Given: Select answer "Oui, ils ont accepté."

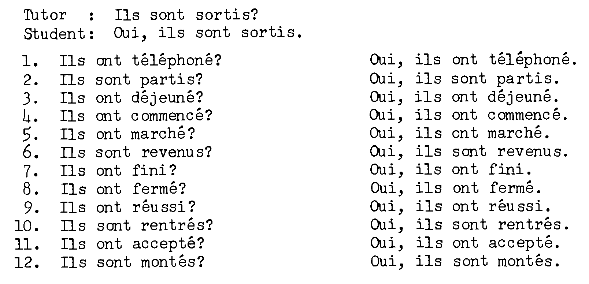Looking at the screenshot, I should pyautogui.click(x=465, y=243).
